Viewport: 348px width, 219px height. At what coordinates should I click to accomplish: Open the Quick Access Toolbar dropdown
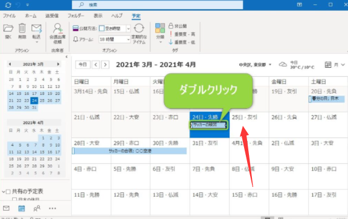tap(28, 5)
